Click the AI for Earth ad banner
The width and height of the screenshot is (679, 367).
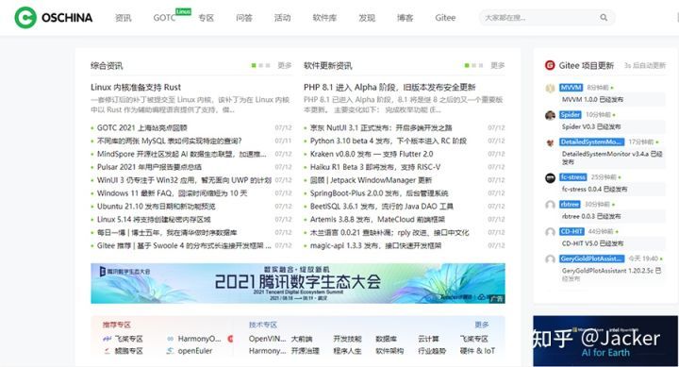coord(605,341)
